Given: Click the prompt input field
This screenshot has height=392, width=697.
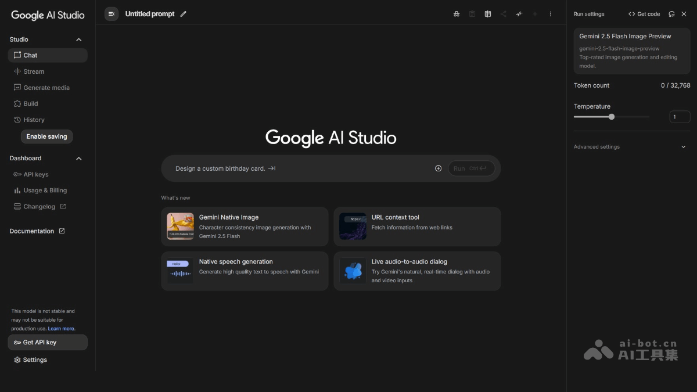Looking at the screenshot, I should (290, 168).
